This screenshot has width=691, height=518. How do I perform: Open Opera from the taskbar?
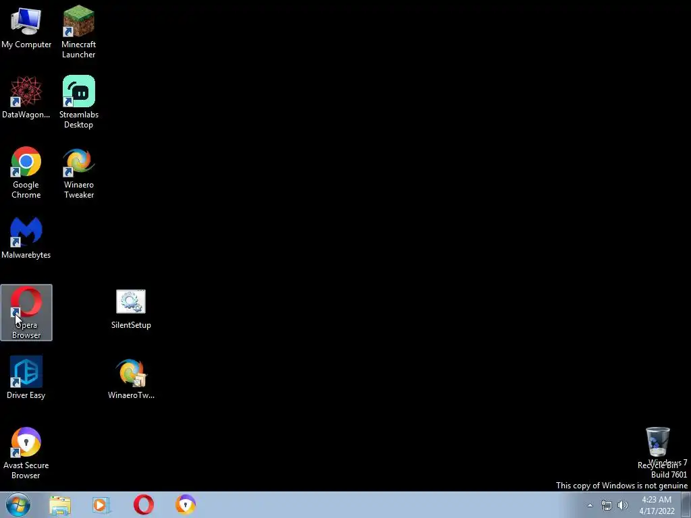pyautogui.click(x=144, y=505)
